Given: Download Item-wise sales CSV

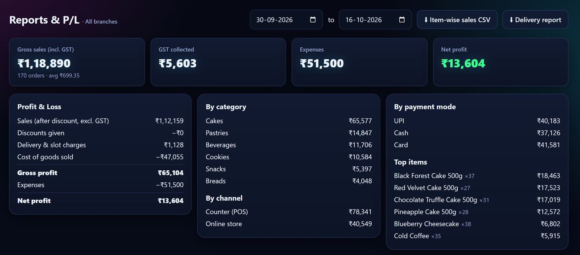Looking at the screenshot, I should coord(457,20).
